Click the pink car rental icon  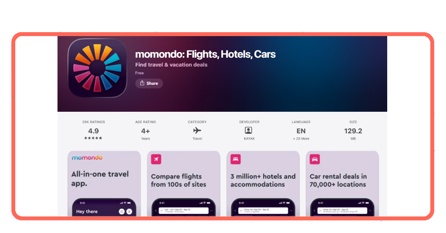click(314, 159)
